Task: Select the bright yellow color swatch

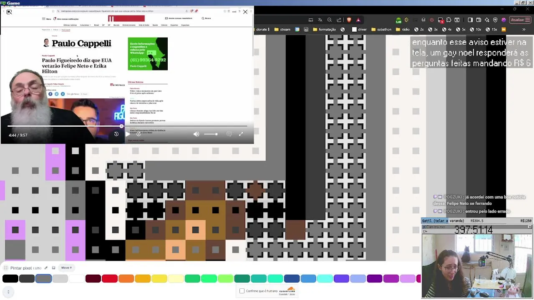Action: point(159,279)
